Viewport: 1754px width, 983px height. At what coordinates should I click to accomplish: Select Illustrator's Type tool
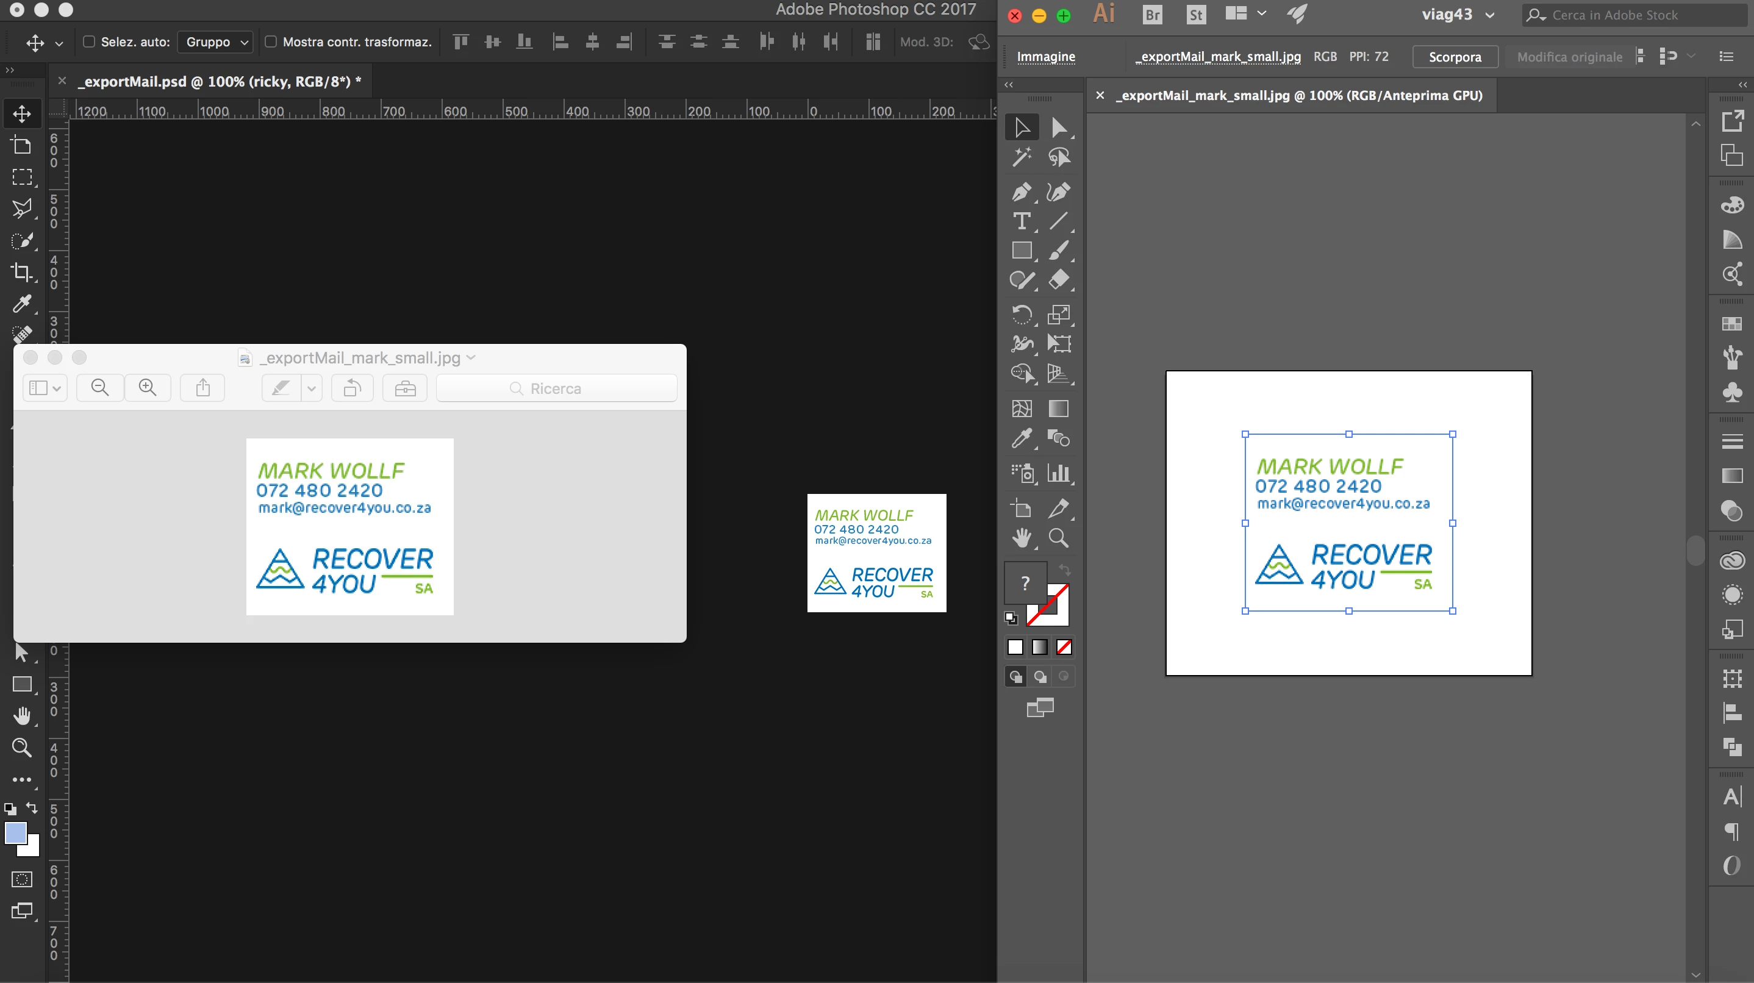coord(1021,221)
